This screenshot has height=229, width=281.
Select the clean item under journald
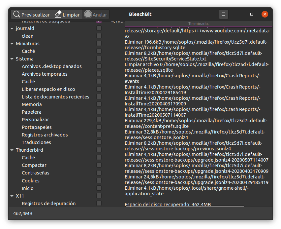pos(27,36)
